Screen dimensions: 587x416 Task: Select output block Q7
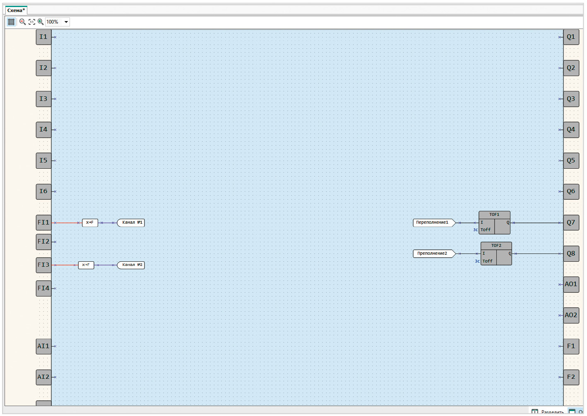pos(571,222)
